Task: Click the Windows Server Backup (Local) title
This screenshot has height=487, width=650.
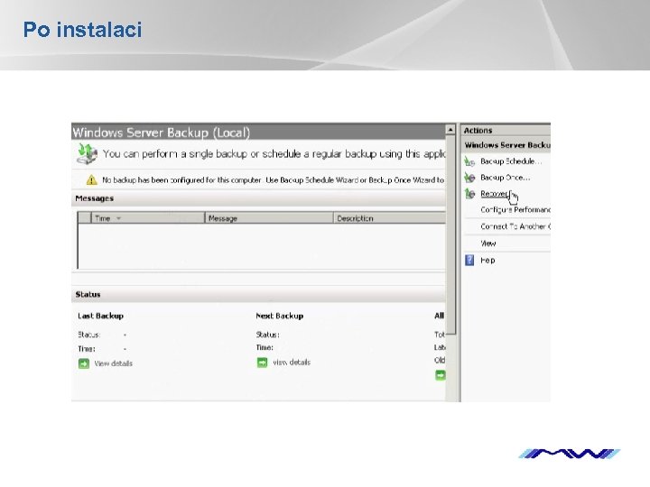Action: (x=162, y=133)
